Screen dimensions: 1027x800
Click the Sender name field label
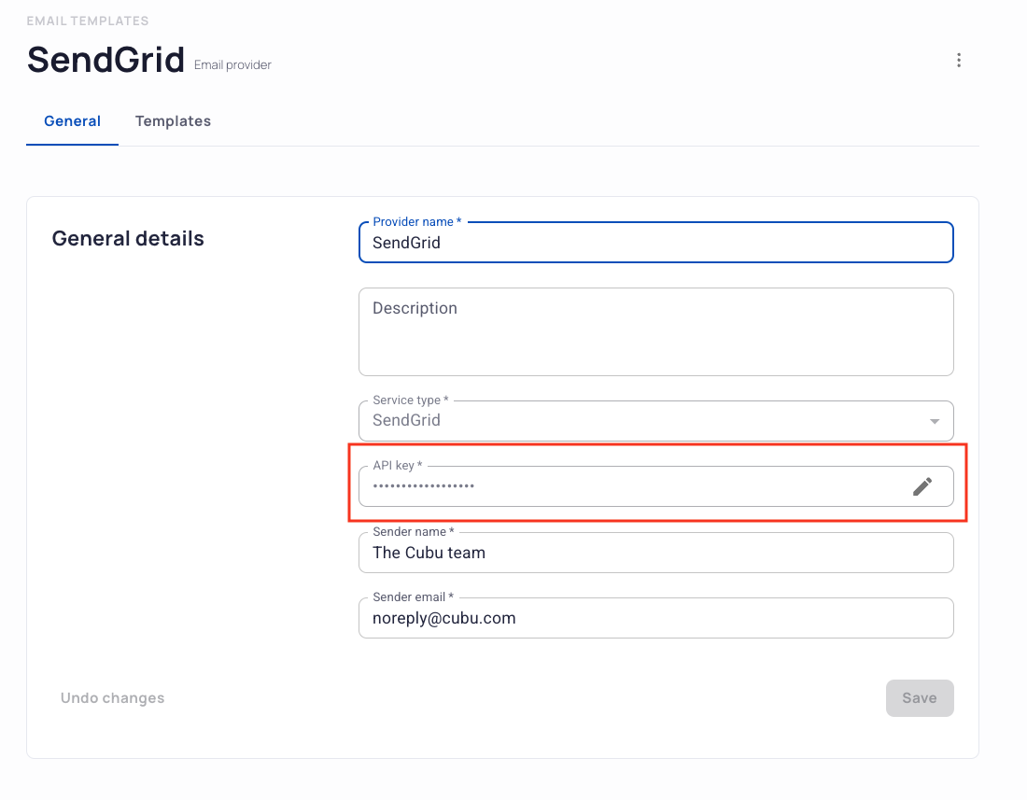(x=414, y=531)
